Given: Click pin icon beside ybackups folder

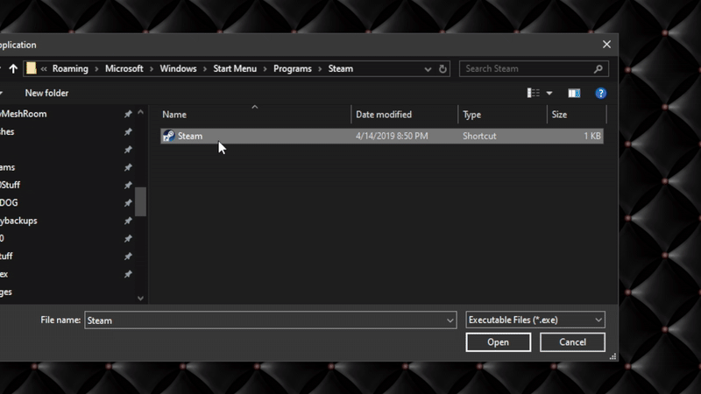Looking at the screenshot, I should [128, 221].
